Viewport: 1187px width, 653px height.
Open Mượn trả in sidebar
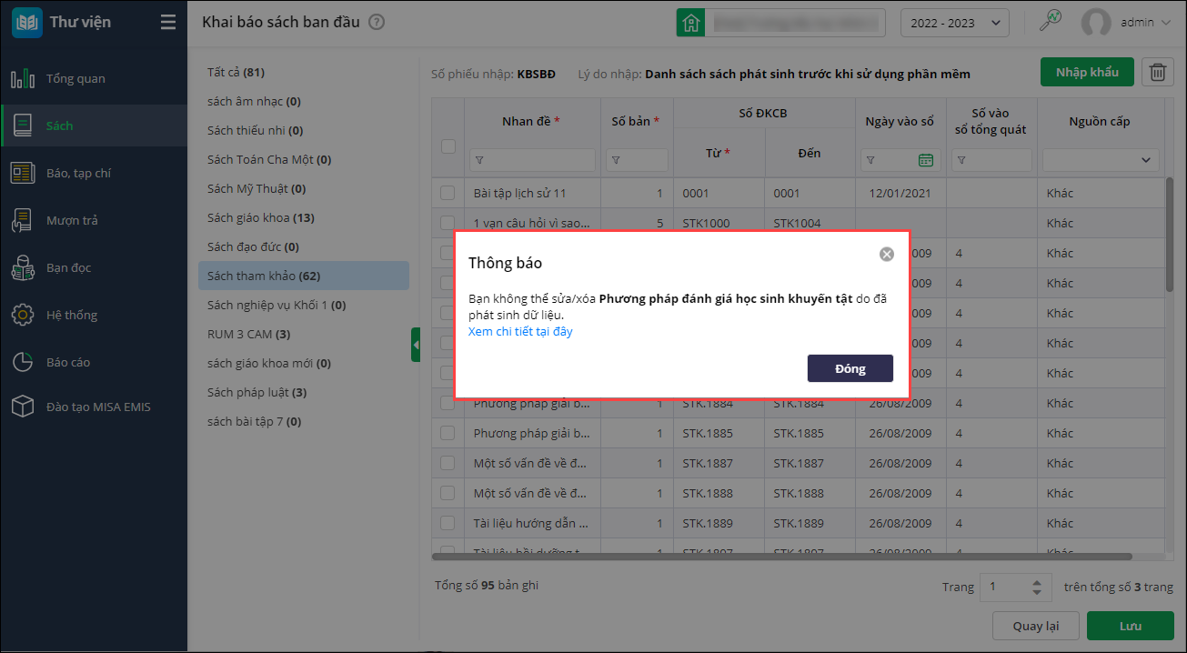(x=94, y=220)
